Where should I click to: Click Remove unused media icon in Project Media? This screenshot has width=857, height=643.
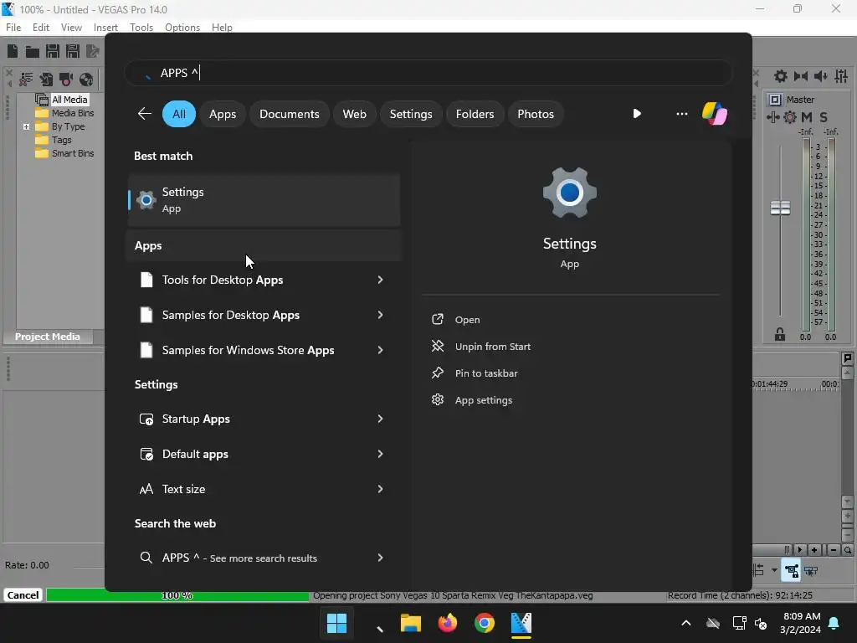(26, 80)
